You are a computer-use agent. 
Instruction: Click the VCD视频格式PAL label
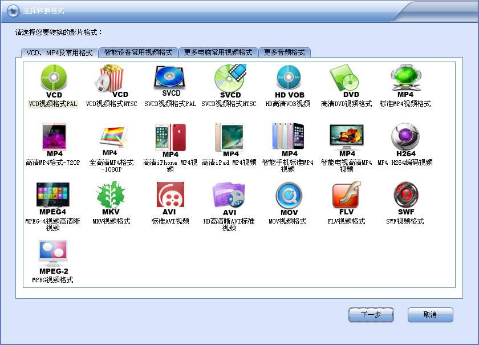tap(53, 104)
